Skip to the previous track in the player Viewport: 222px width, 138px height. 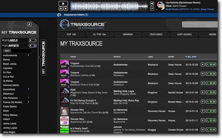pyautogui.click(x=61, y=9)
